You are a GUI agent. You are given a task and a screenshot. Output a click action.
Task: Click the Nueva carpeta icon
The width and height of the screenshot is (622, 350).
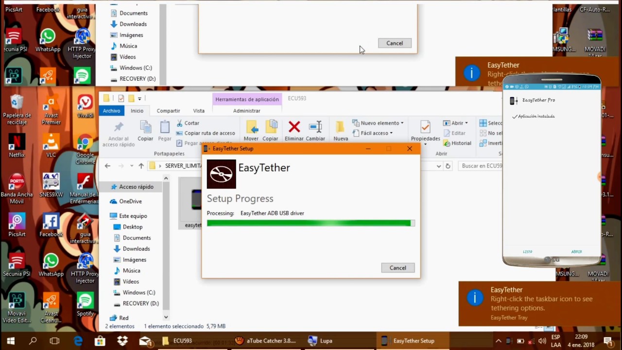[x=341, y=127]
